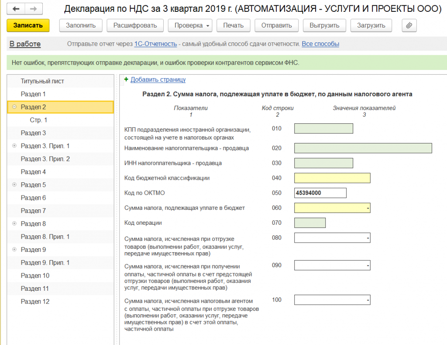Click the back arrow navigation icon

pyautogui.click(x=16, y=9)
